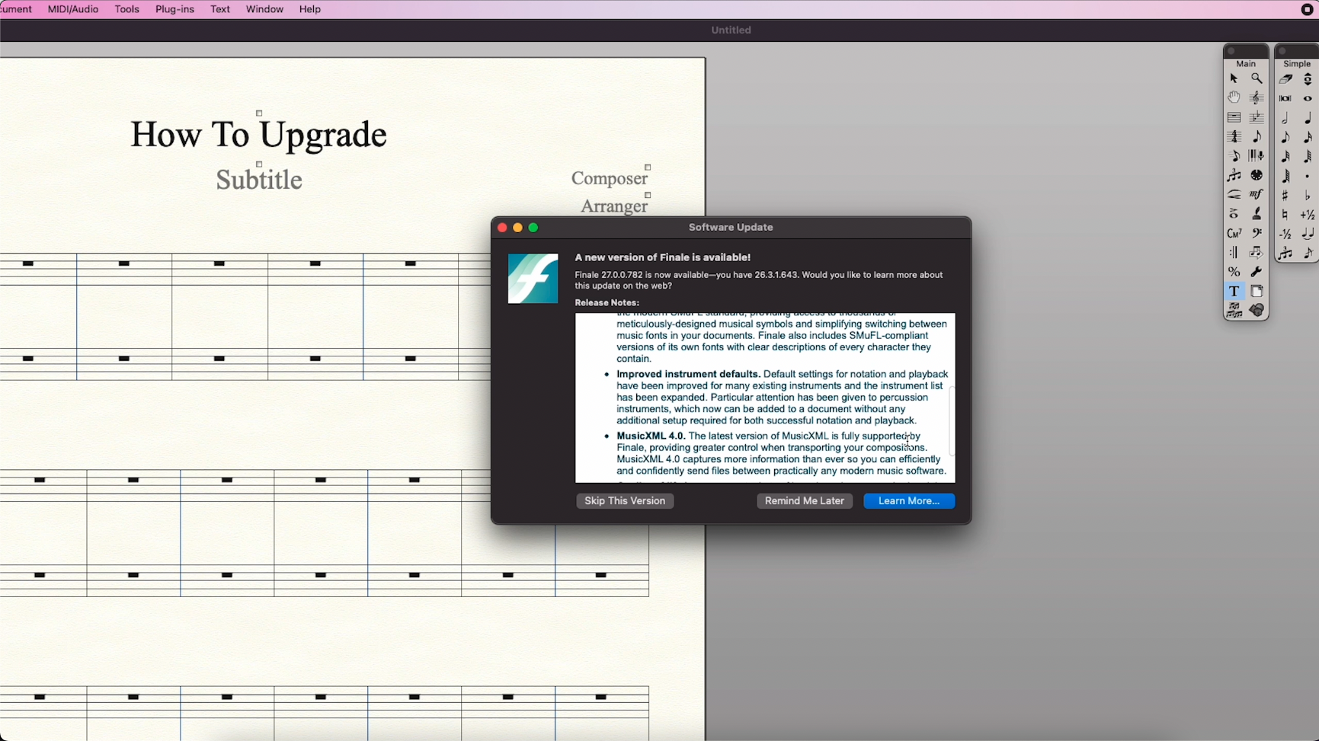Select the Expression mf tool

[1257, 195]
